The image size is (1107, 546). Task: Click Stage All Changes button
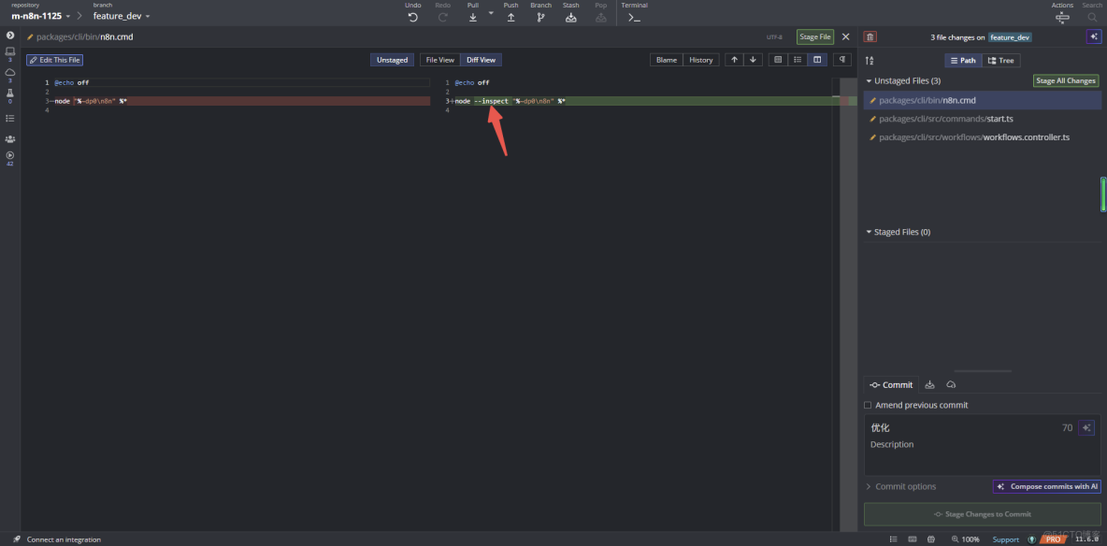coord(1065,81)
